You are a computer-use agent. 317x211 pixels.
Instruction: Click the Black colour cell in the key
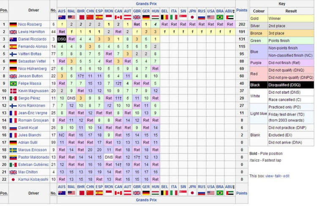[x=258, y=84]
